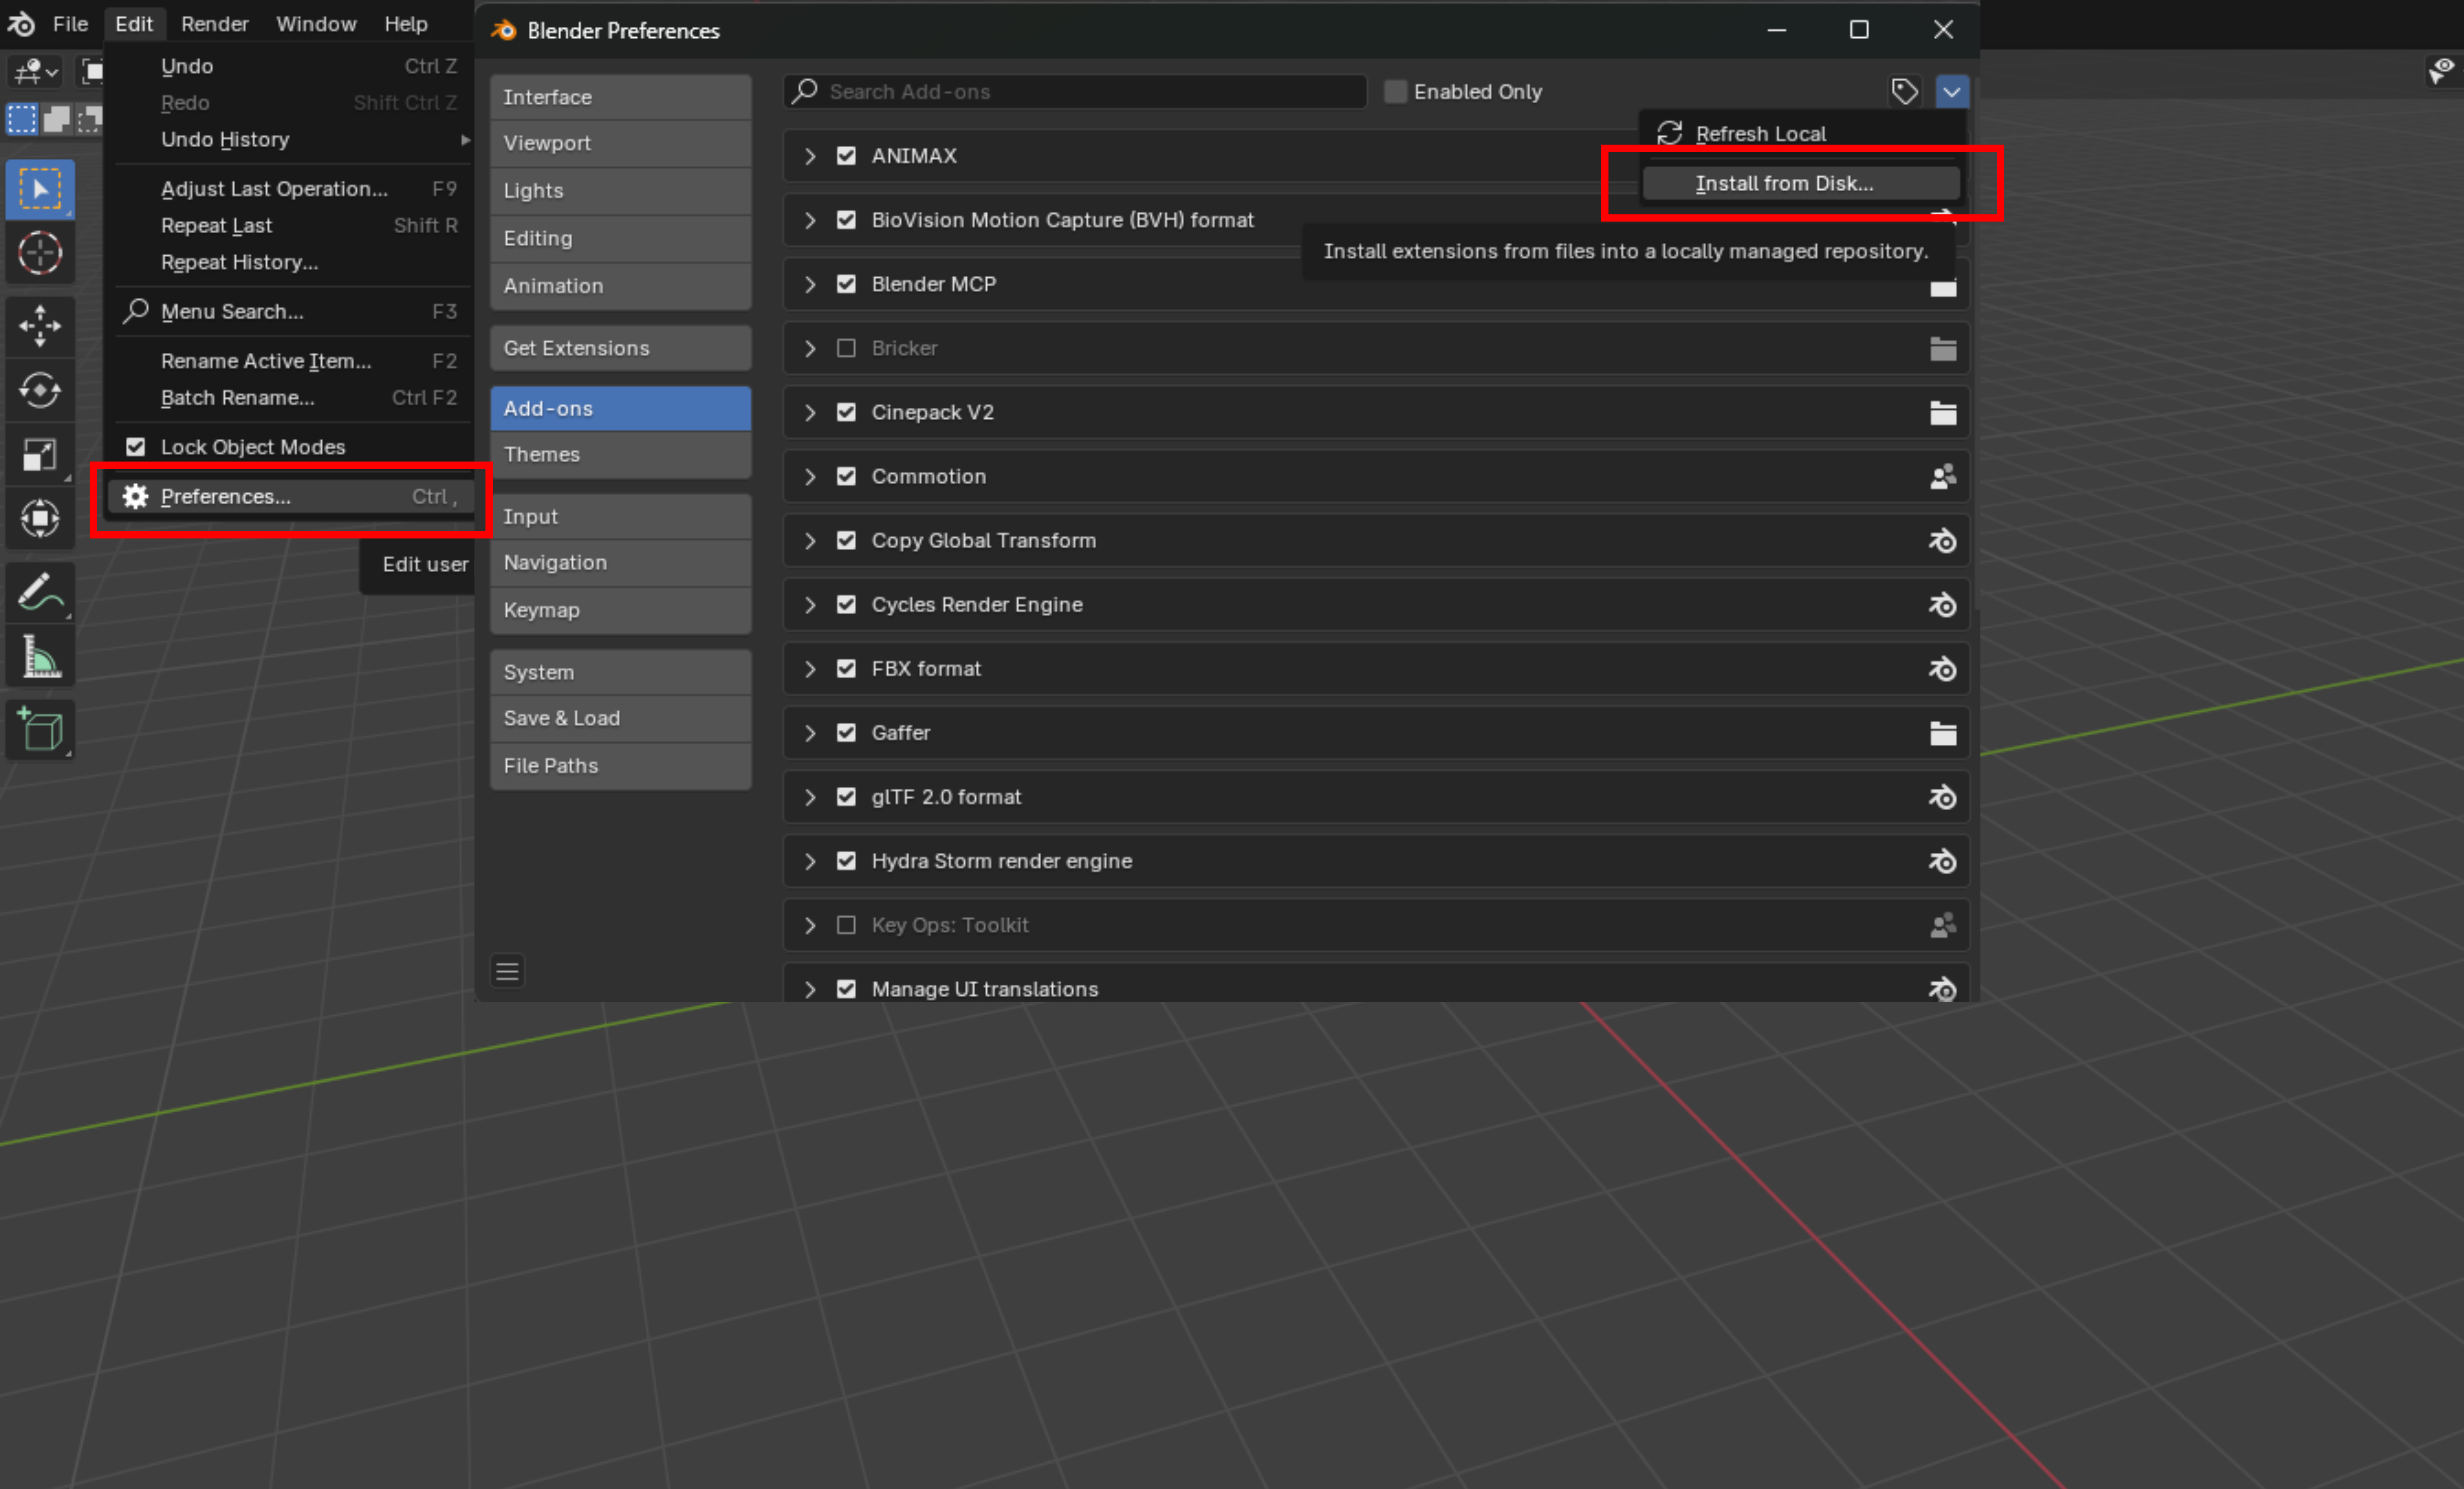This screenshot has height=1489, width=2464.
Task: Switch to the File Paths section
Action: pos(620,765)
